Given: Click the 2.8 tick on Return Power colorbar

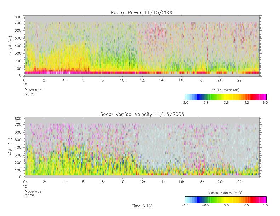Looking at the screenshot, I should click(x=206, y=103).
